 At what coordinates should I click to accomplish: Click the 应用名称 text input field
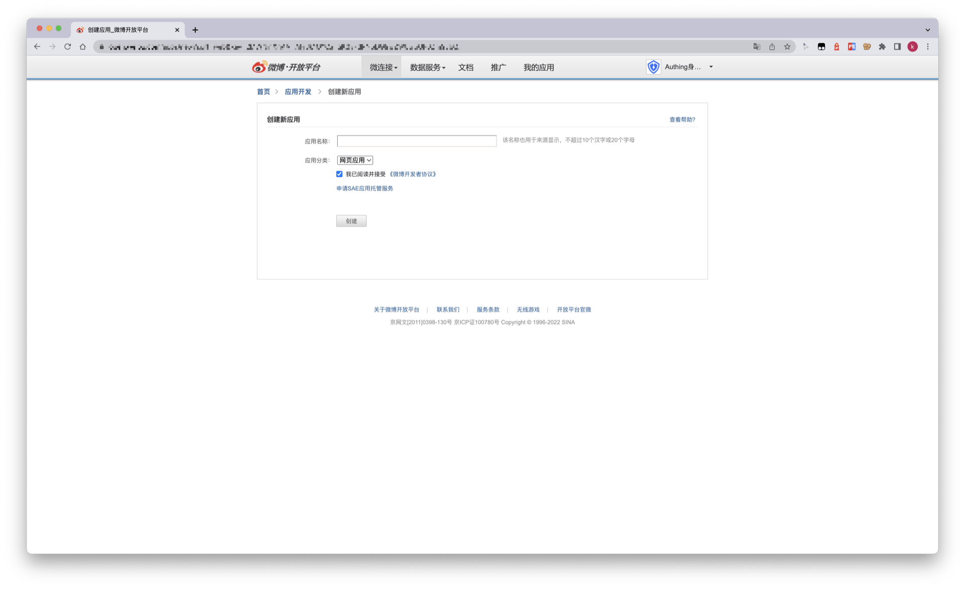pos(416,141)
